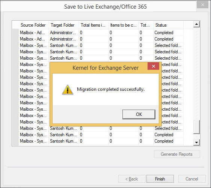Click Generate Reports button
Viewport: 211px width, 188px height.
point(177,154)
